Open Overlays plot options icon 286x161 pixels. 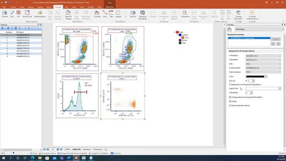point(97,14)
